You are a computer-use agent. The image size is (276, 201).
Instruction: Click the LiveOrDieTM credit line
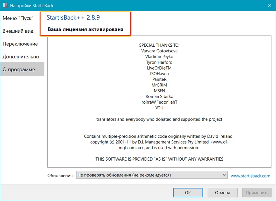pos(159,68)
